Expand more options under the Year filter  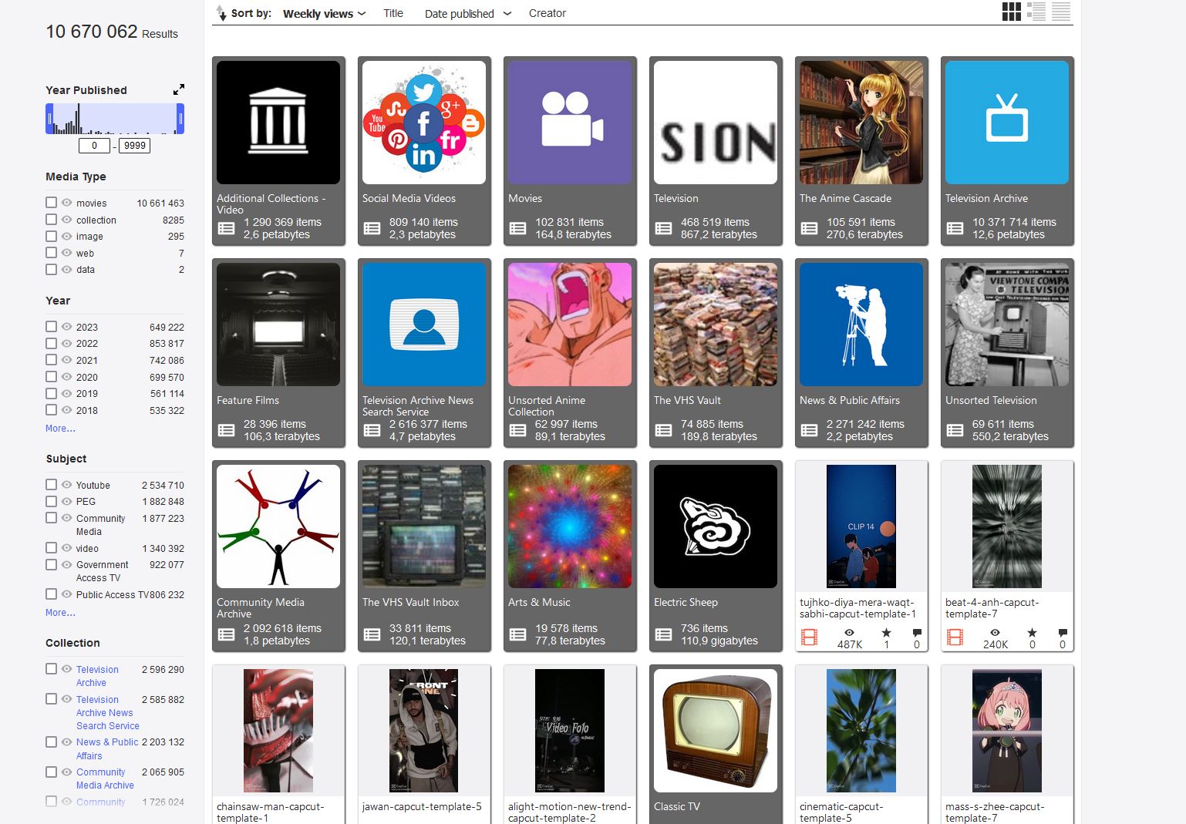click(x=60, y=429)
